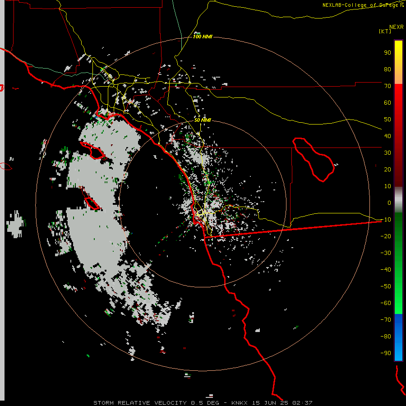The height and width of the screenshot is (406, 406).
Task: Select the 0 value on velocity scale
Action: (389, 203)
